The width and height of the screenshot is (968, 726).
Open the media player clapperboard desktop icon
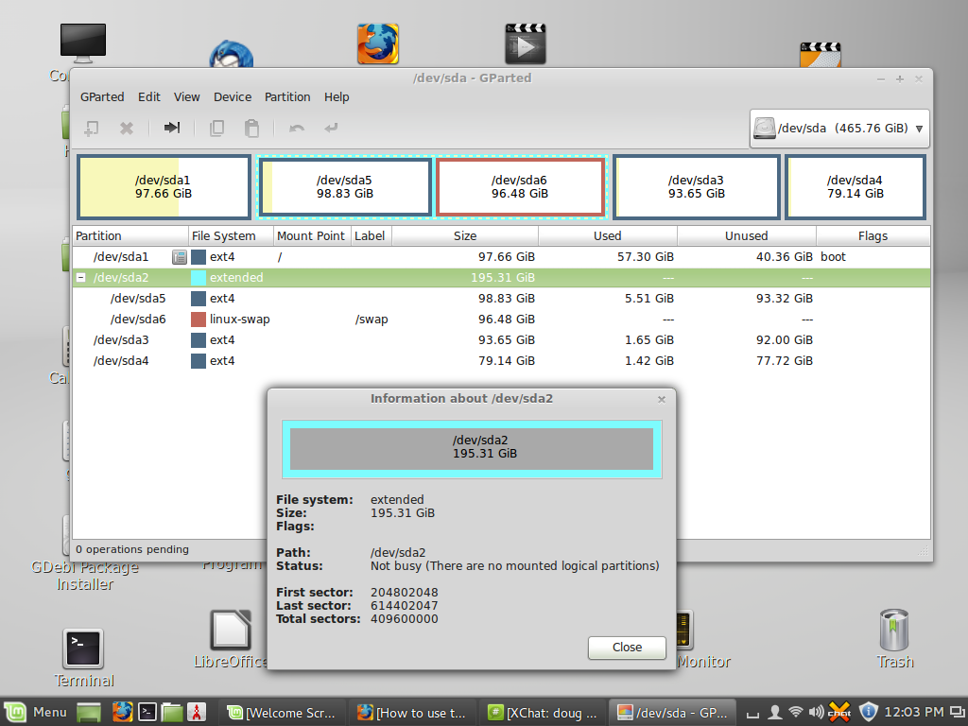tap(526, 43)
